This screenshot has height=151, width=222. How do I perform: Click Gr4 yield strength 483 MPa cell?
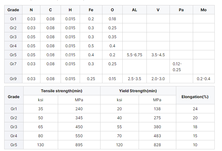(157, 136)
